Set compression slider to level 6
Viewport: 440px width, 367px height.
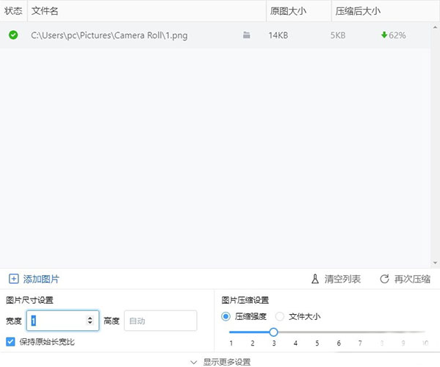(x=339, y=332)
